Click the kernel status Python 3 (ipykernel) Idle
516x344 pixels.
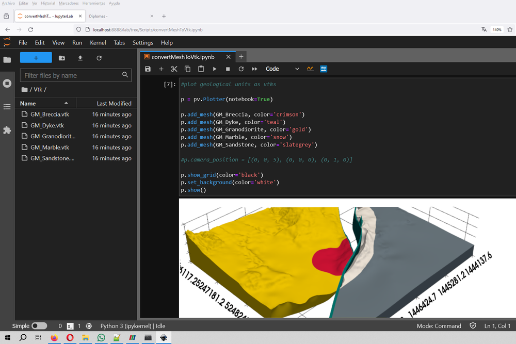pos(133,326)
